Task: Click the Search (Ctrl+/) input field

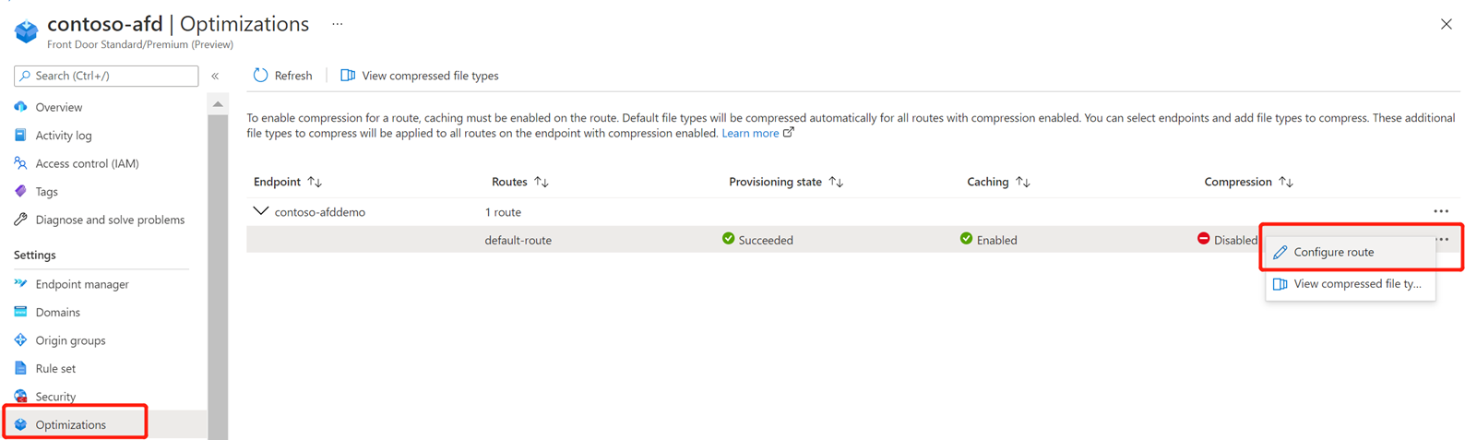Action: pos(106,76)
